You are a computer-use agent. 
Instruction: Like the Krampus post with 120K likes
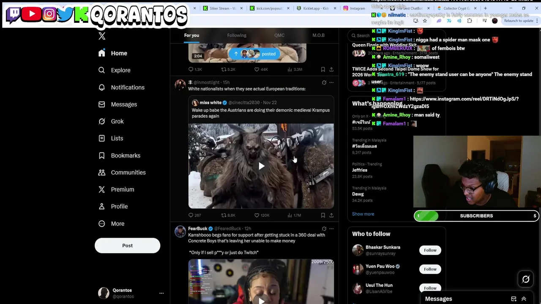[x=262, y=215]
